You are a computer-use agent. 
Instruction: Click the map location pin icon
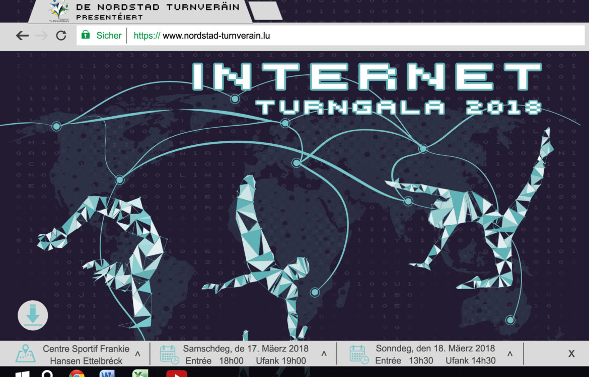click(x=26, y=353)
